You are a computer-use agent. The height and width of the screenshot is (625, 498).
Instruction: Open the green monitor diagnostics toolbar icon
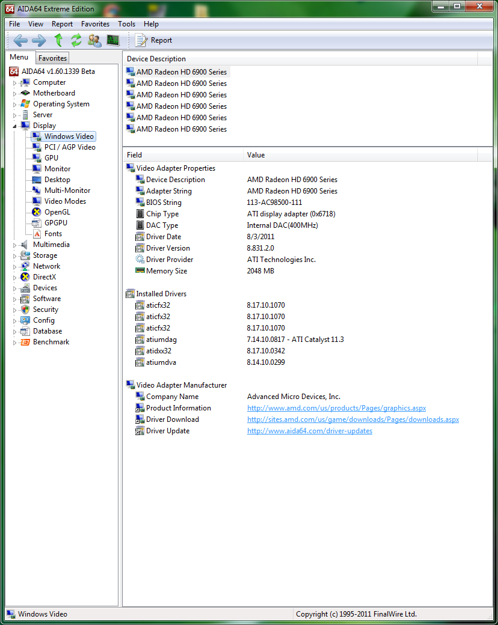coord(113,40)
